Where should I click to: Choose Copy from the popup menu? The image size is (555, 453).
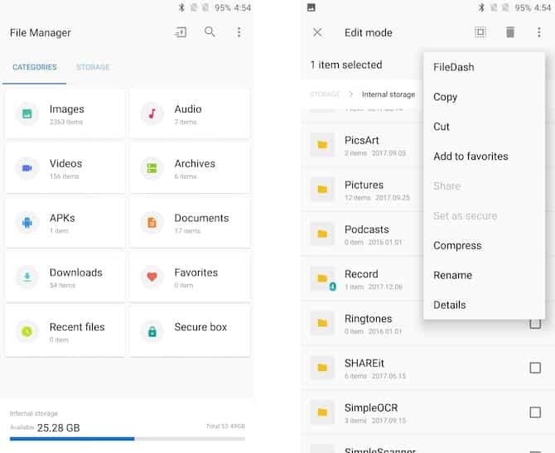(x=445, y=97)
